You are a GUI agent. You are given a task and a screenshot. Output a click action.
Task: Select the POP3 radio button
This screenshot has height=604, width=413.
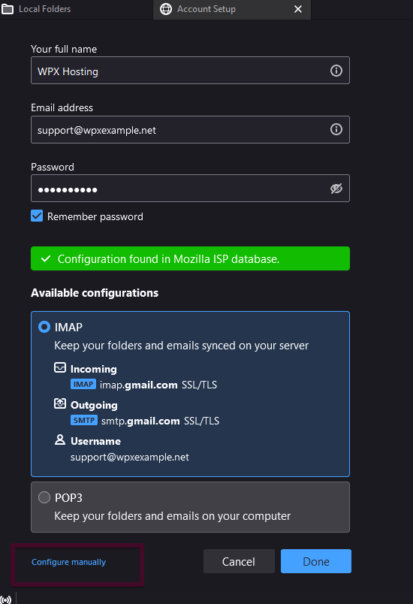tap(44, 497)
